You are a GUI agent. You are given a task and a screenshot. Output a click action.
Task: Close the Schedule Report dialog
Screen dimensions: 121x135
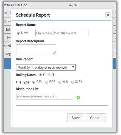[108, 15]
